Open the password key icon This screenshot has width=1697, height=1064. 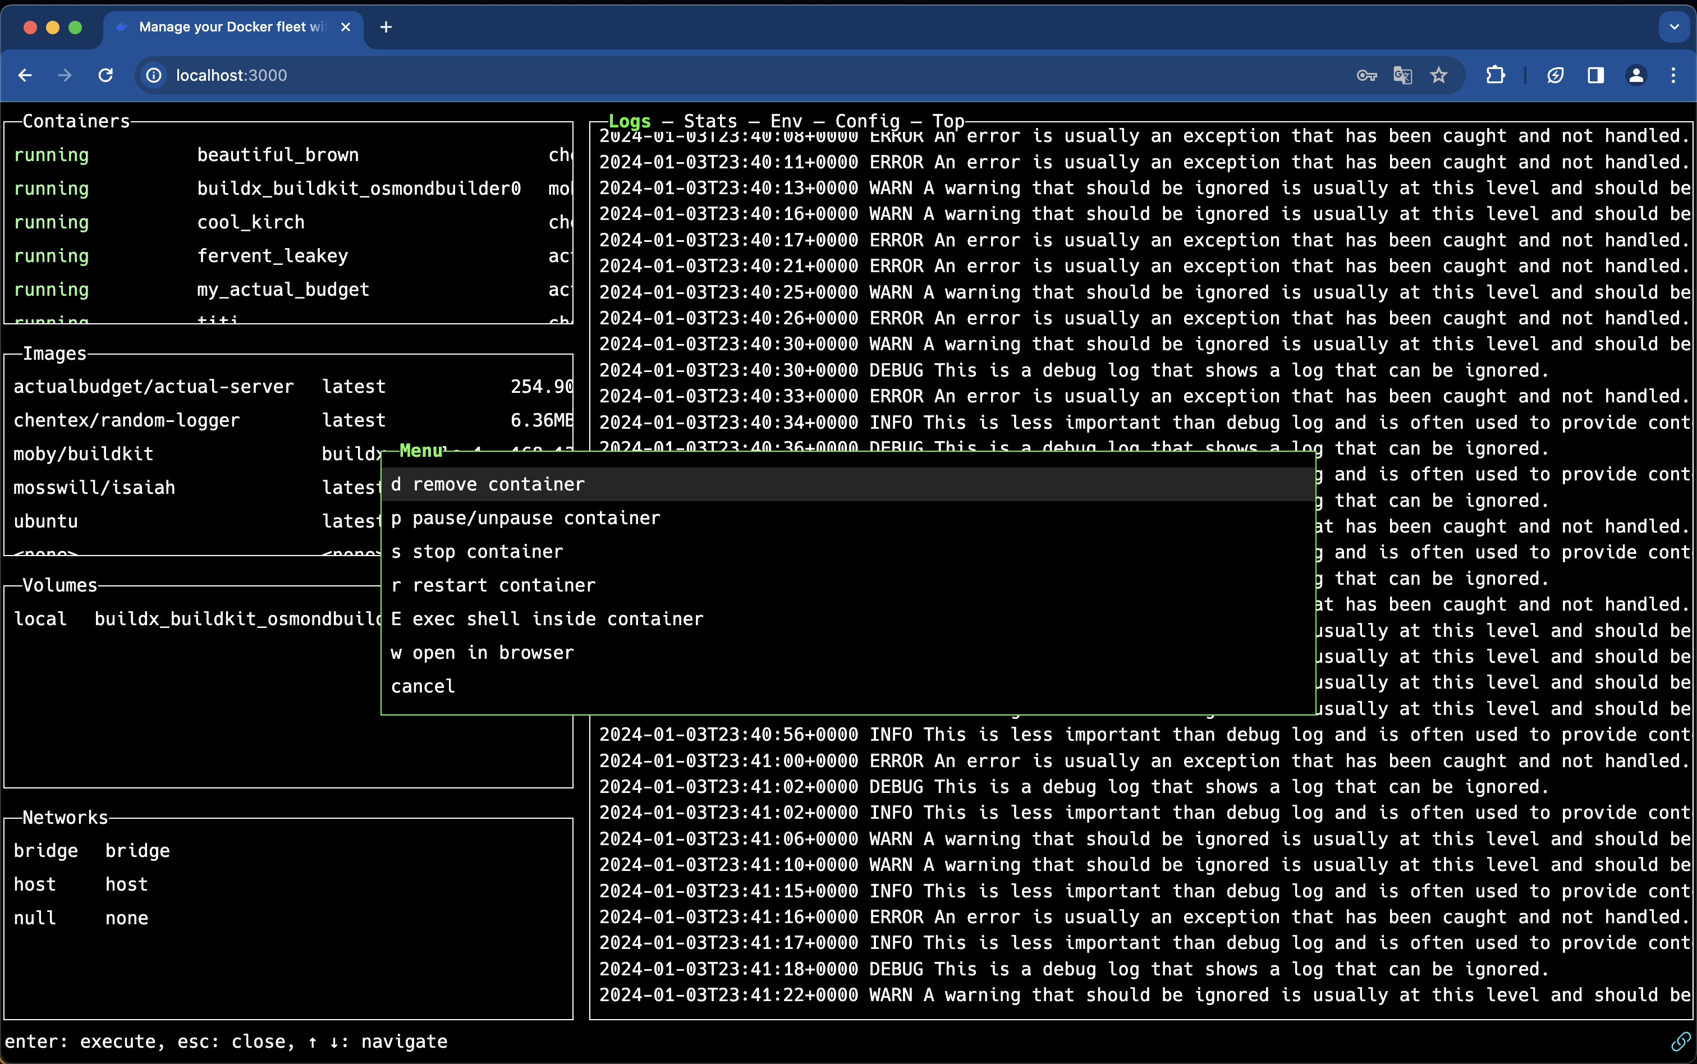[1365, 75]
